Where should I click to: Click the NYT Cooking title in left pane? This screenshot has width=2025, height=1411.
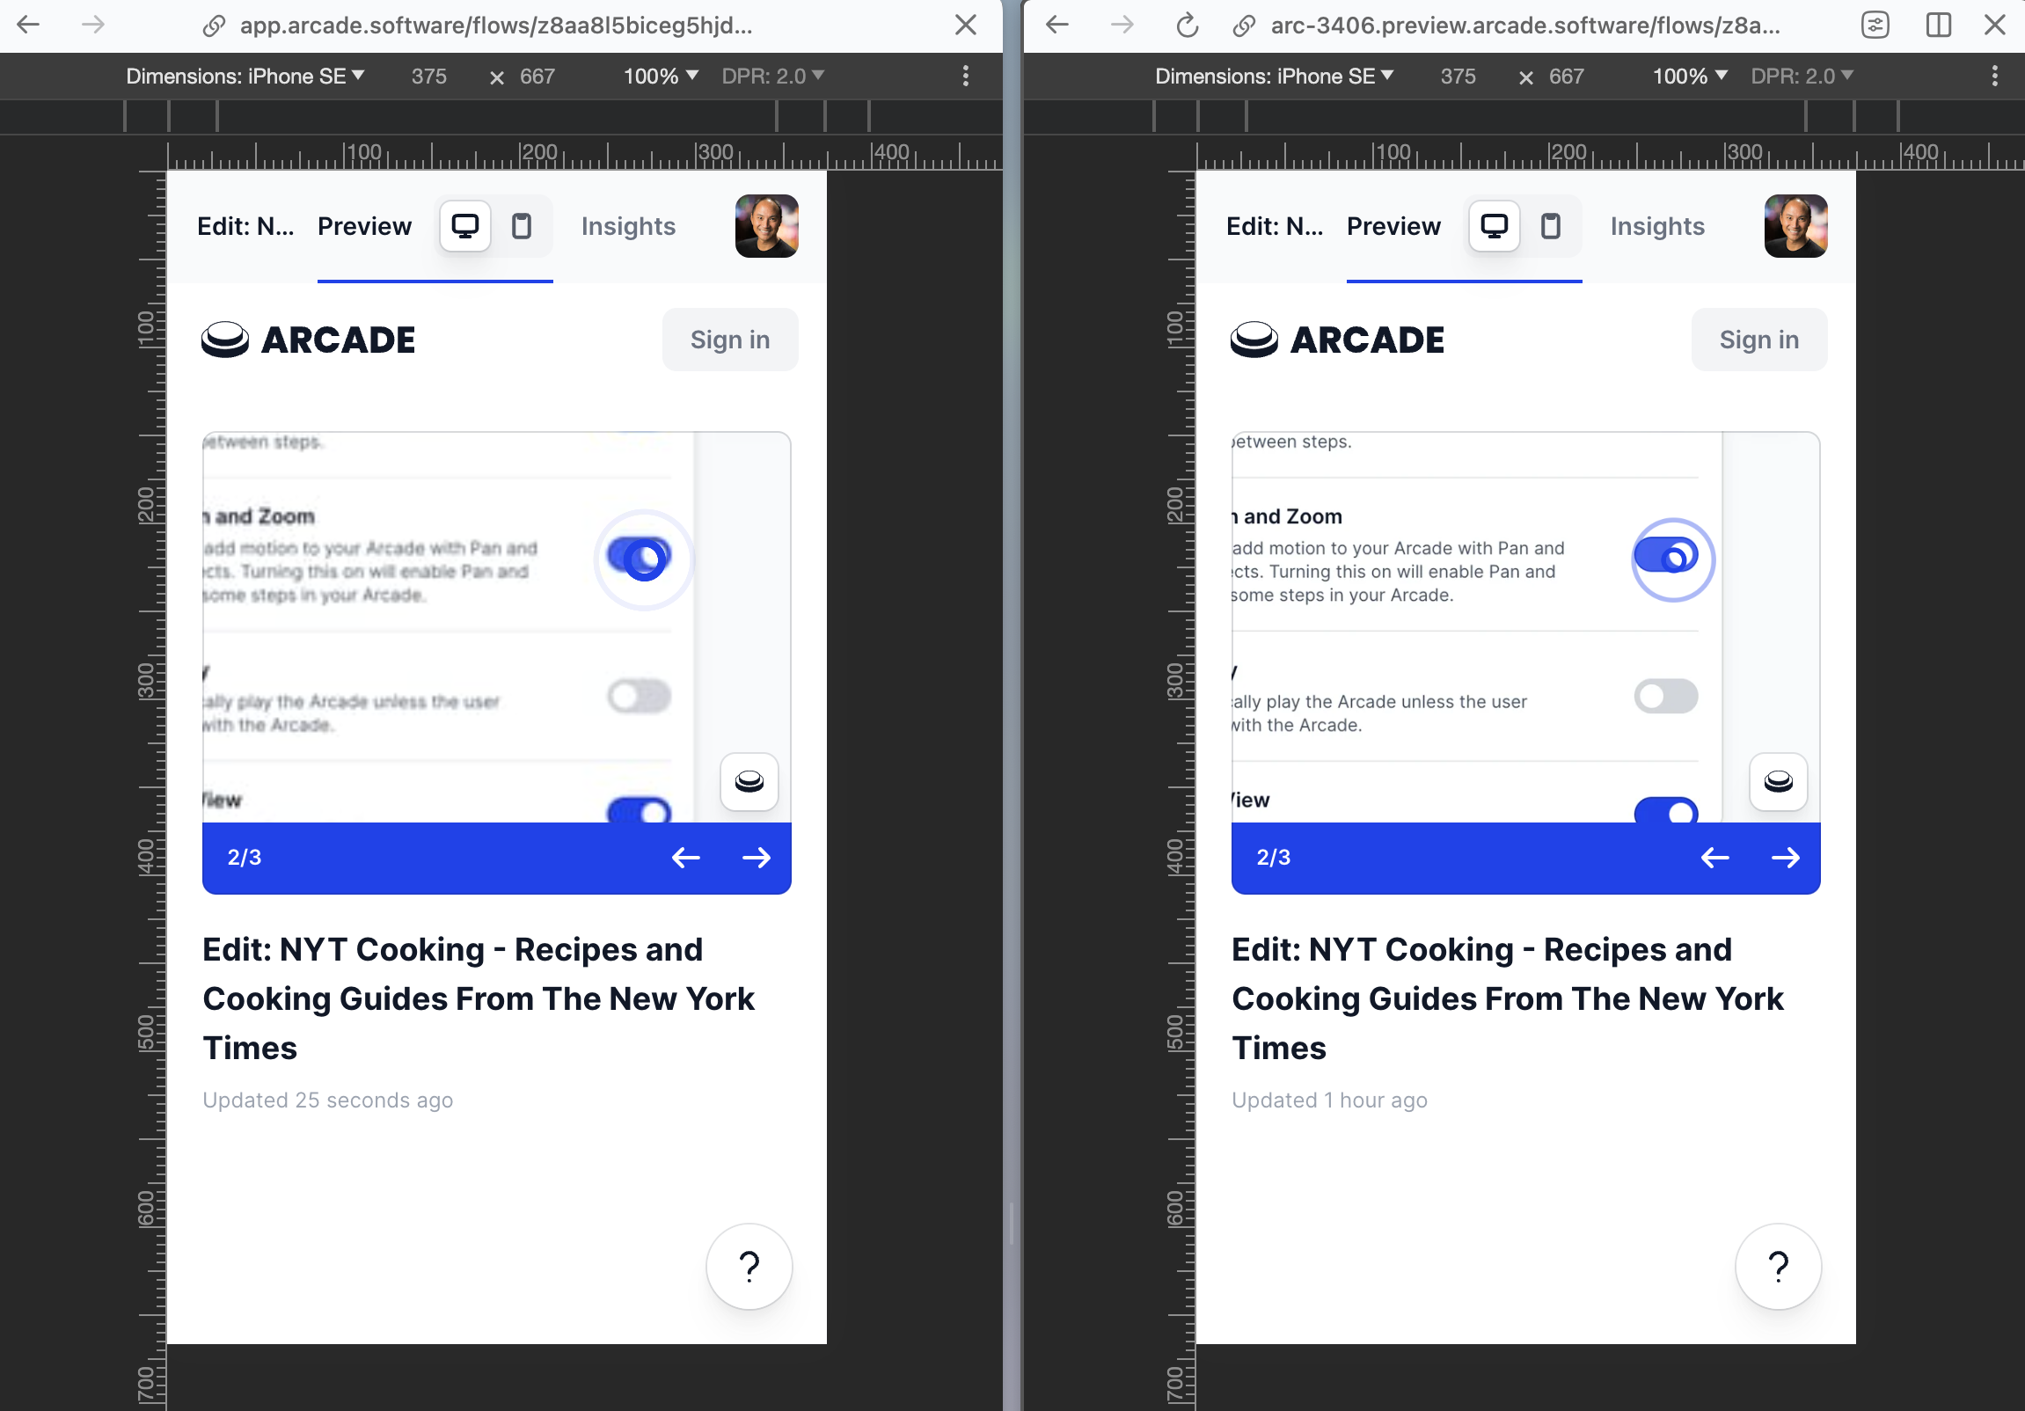click(x=479, y=998)
